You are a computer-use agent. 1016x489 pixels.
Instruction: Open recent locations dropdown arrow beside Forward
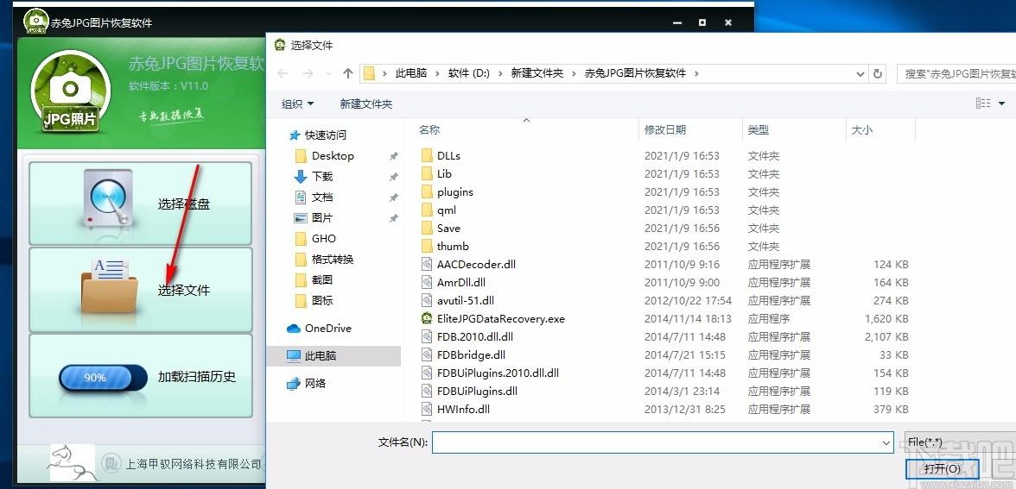coord(328,74)
